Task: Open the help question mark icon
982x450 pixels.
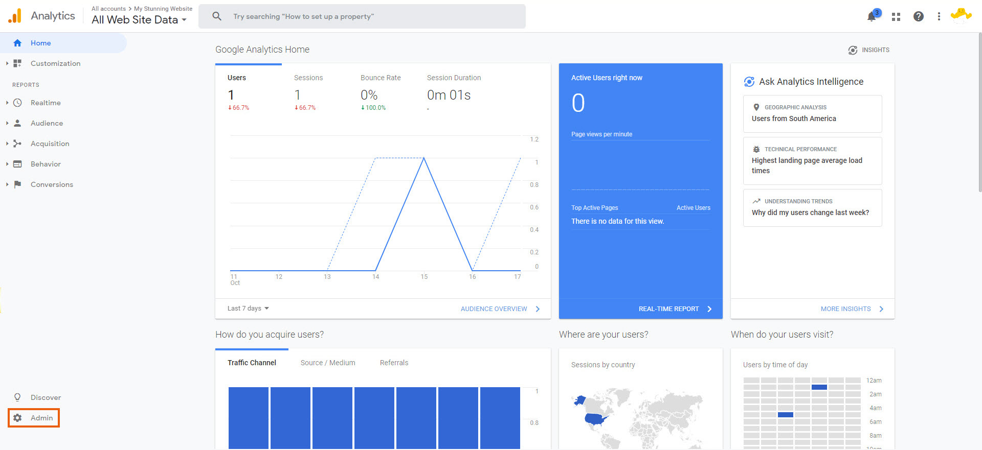Action: click(919, 16)
